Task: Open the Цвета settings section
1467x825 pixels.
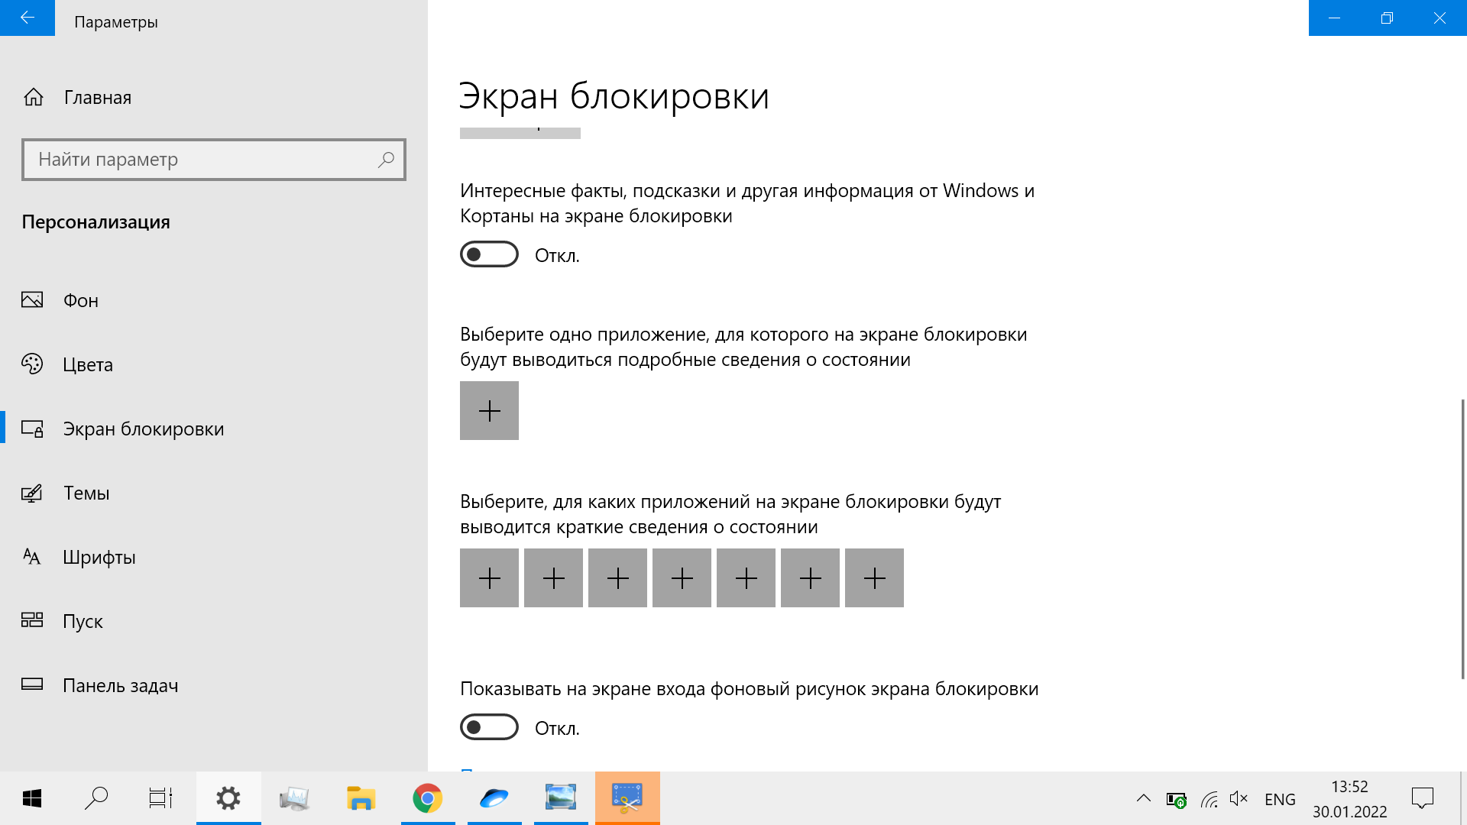Action: click(x=214, y=364)
